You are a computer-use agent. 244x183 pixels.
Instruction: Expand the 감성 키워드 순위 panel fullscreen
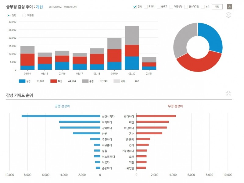[x=228, y=94]
